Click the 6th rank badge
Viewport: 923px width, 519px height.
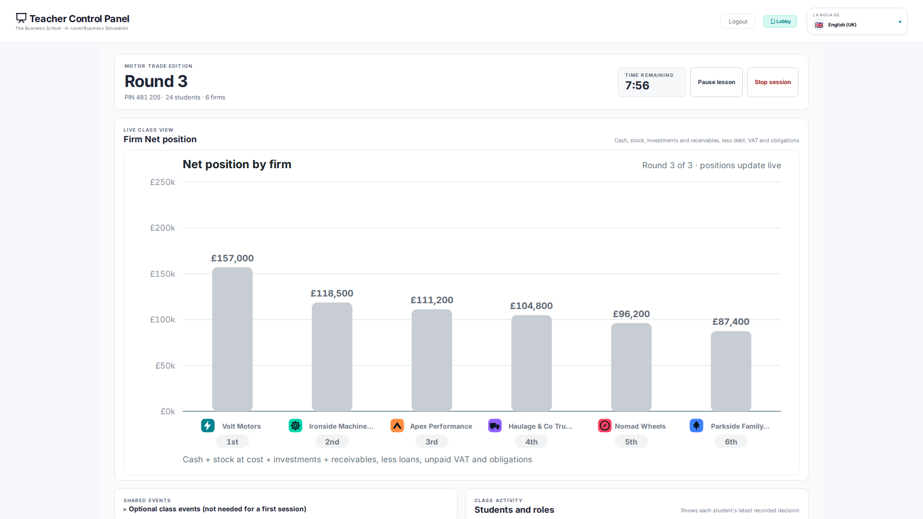pos(731,442)
